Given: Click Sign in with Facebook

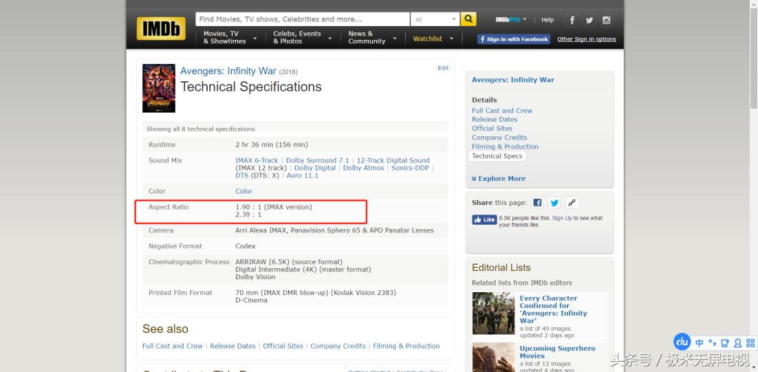Looking at the screenshot, I should (513, 39).
